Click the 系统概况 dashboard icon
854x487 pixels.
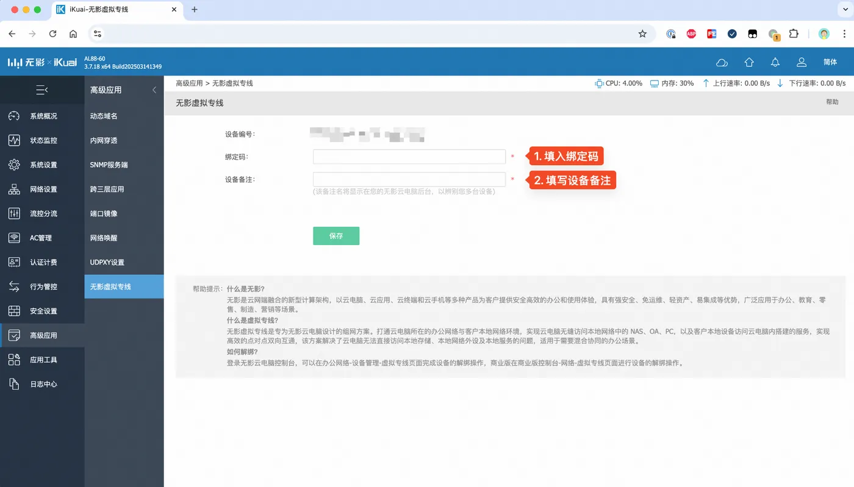point(14,116)
